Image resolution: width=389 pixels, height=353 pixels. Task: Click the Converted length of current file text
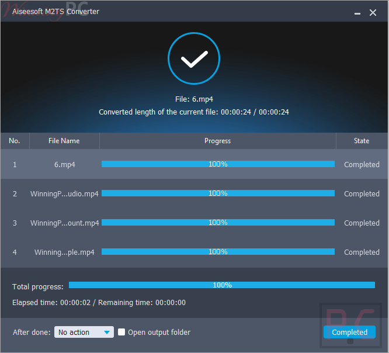click(194, 112)
